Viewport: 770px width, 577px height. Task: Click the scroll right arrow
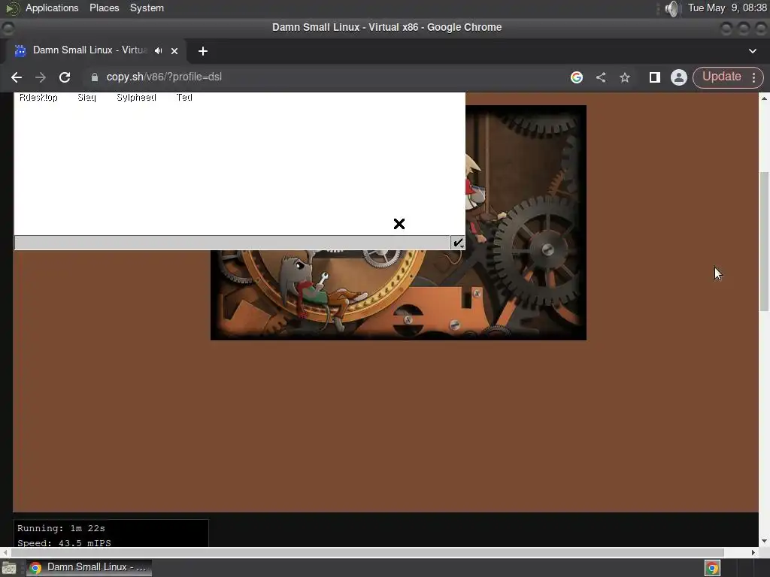[753, 552]
